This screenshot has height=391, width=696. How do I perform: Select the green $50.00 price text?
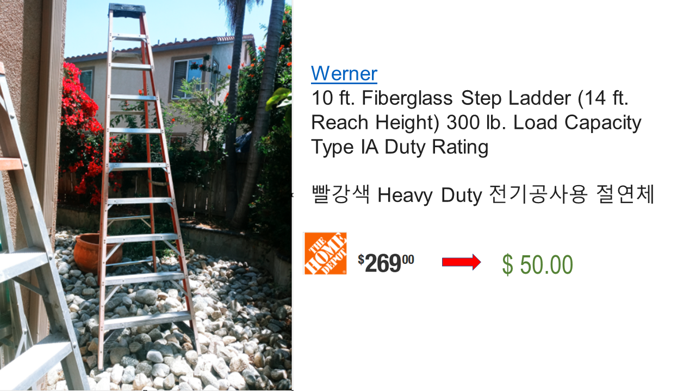coord(537,264)
